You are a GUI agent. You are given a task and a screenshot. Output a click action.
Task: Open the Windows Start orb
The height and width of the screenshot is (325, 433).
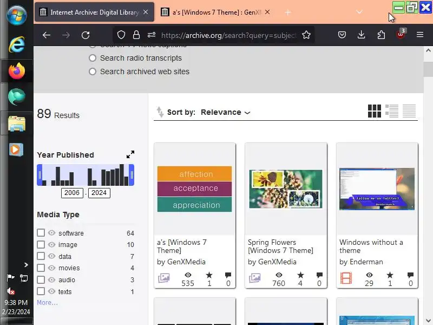[17, 15]
